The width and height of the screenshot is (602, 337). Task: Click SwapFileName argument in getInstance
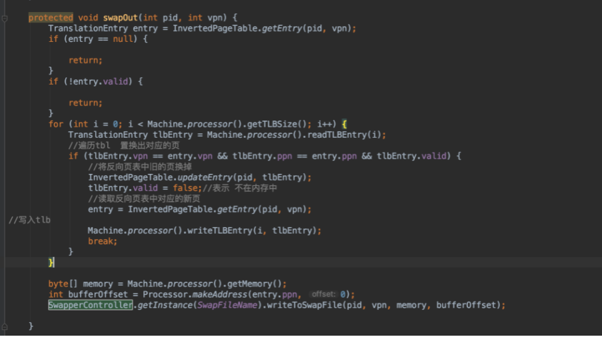coord(227,305)
